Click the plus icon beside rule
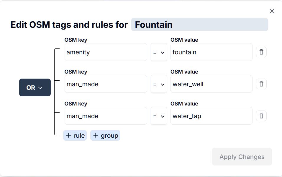This screenshot has width=282, height=177. (x=68, y=135)
